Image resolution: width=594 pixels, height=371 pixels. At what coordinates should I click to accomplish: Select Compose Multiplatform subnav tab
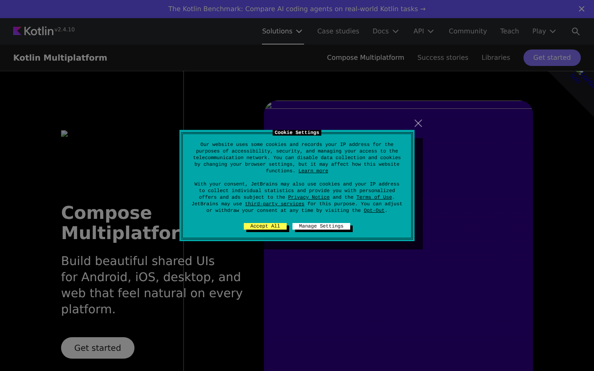pyautogui.click(x=365, y=58)
